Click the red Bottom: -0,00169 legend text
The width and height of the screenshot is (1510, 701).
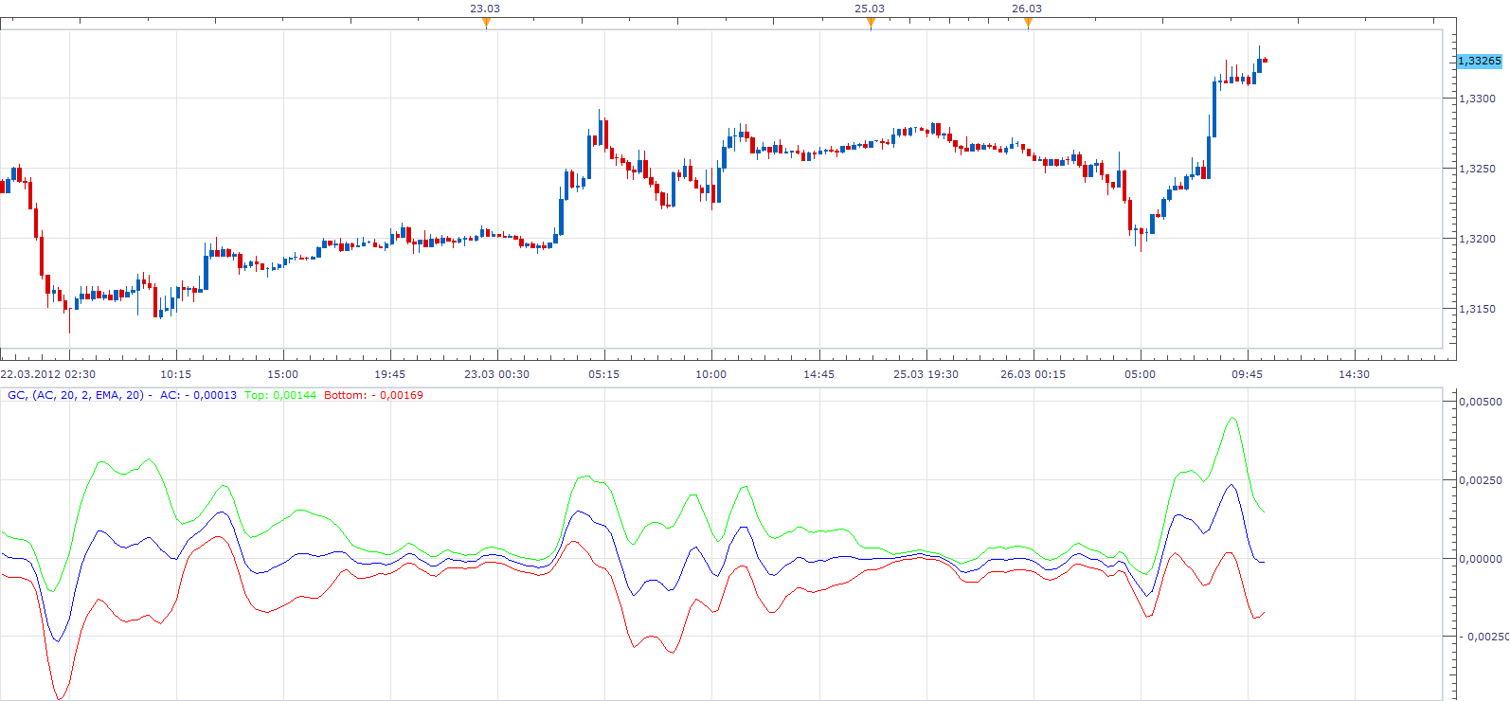pos(373,395)
